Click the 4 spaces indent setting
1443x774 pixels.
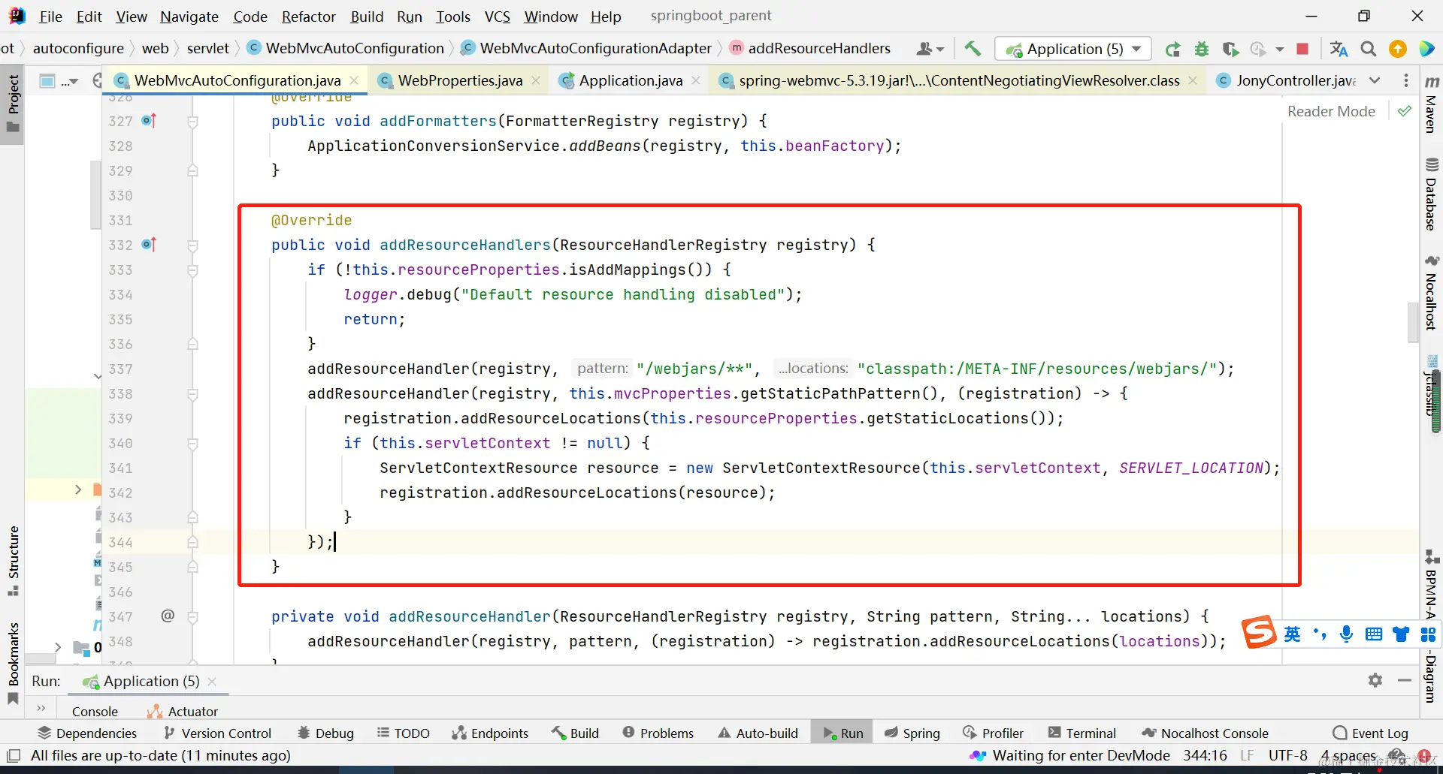[x=1348, y=755]
